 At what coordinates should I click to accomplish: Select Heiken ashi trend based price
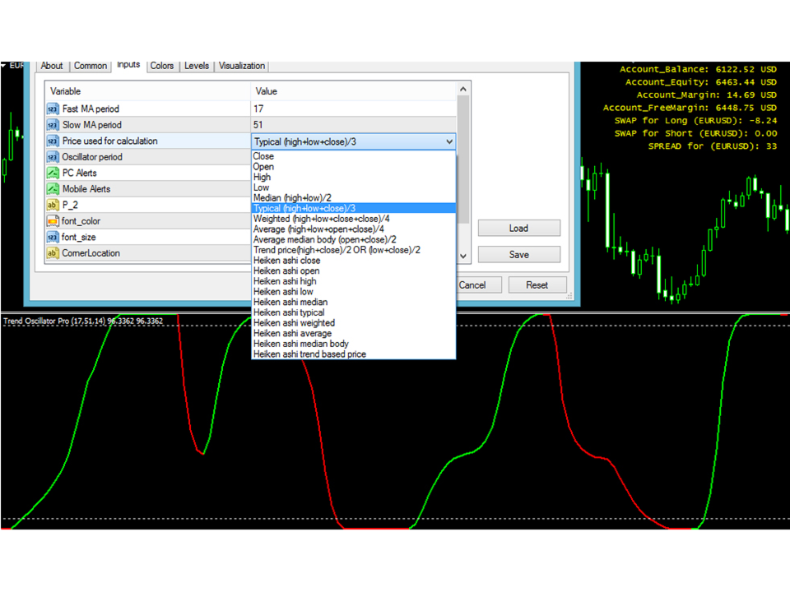click(x=354, y=354)
